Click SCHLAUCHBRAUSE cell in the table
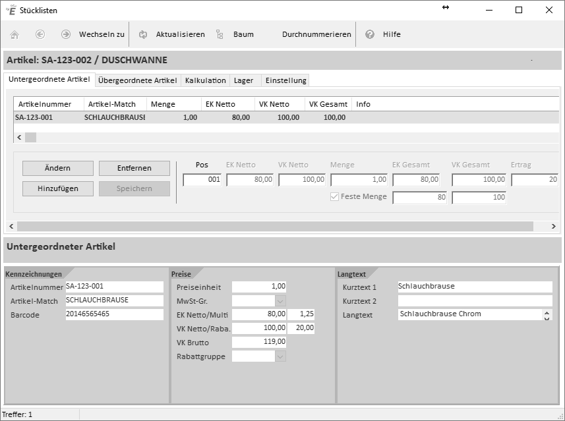 115,117
